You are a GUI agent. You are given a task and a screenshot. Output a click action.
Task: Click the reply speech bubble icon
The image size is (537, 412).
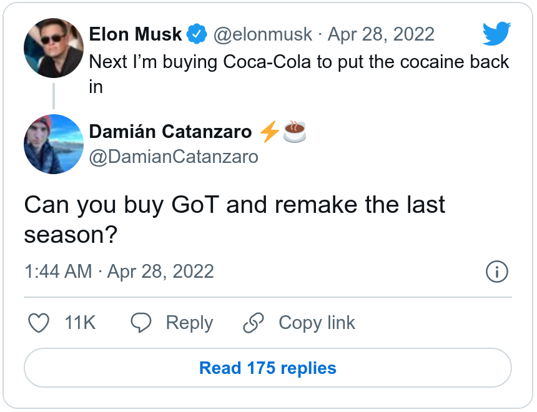point(141,323)
